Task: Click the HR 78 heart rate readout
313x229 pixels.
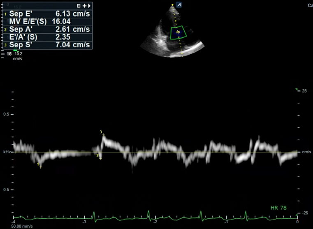Action: [x=278, y=208]
